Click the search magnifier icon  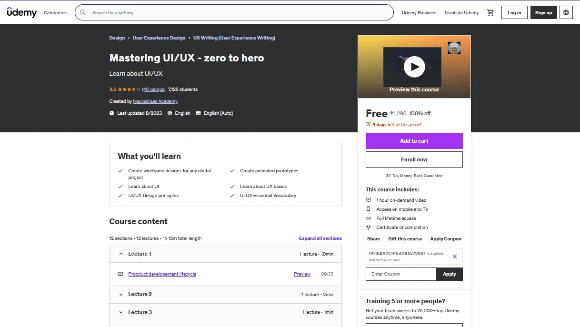[83, 13]
